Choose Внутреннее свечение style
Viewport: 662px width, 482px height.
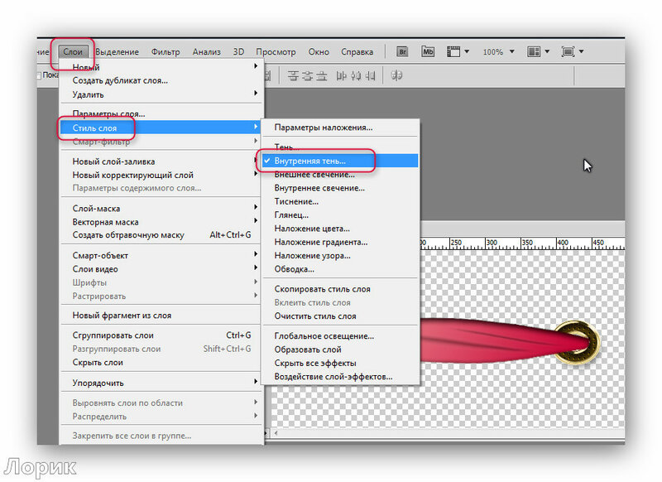point(340,187)
